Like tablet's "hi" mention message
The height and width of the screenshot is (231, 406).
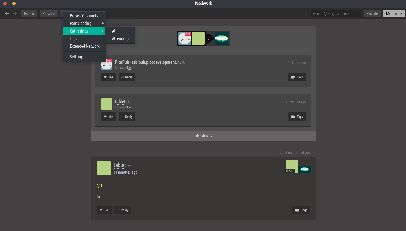tap(104, 210)
